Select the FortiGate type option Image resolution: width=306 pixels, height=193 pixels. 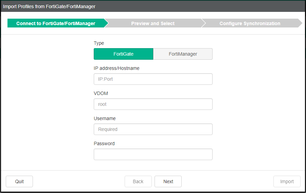(123, 54)
